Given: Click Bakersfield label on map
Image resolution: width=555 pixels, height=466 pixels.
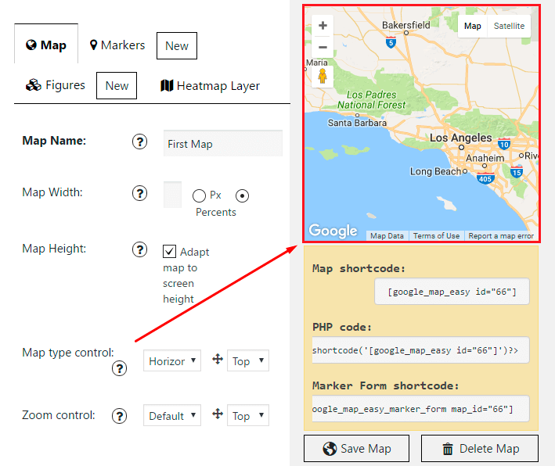Looking at the screenshot, I should [406, 25].
